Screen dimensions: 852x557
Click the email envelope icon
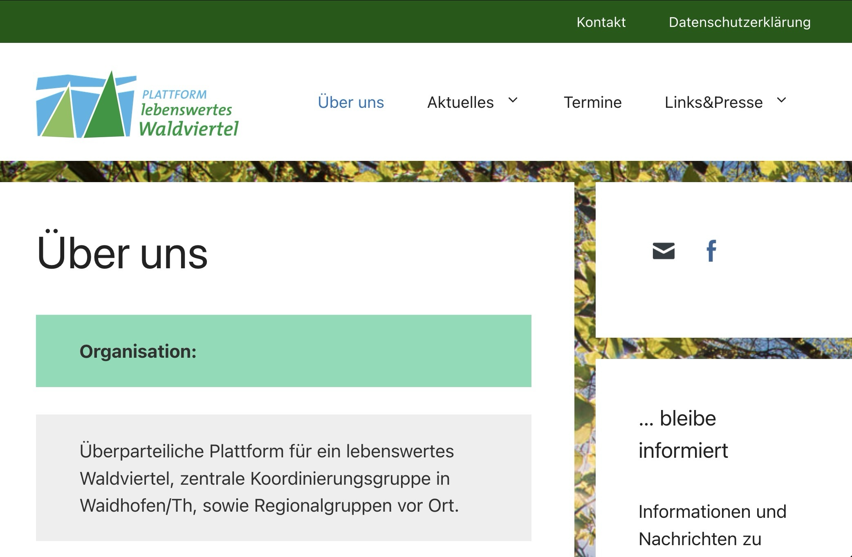point(663,251)
